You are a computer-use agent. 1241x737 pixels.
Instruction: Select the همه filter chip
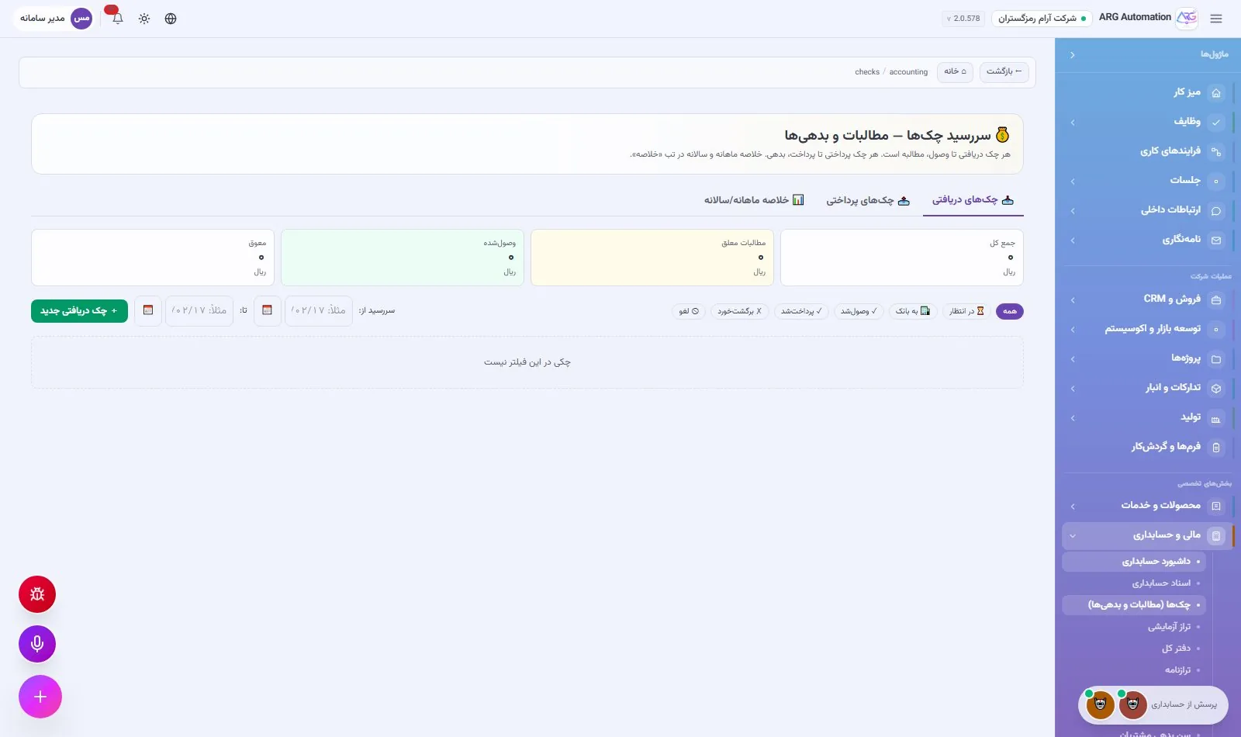(x=1009, y=311)
